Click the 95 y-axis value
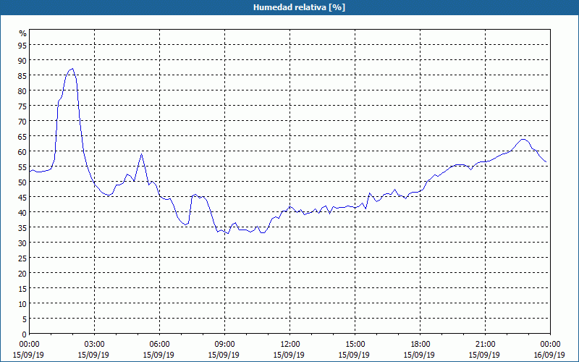 coord(22,45)
